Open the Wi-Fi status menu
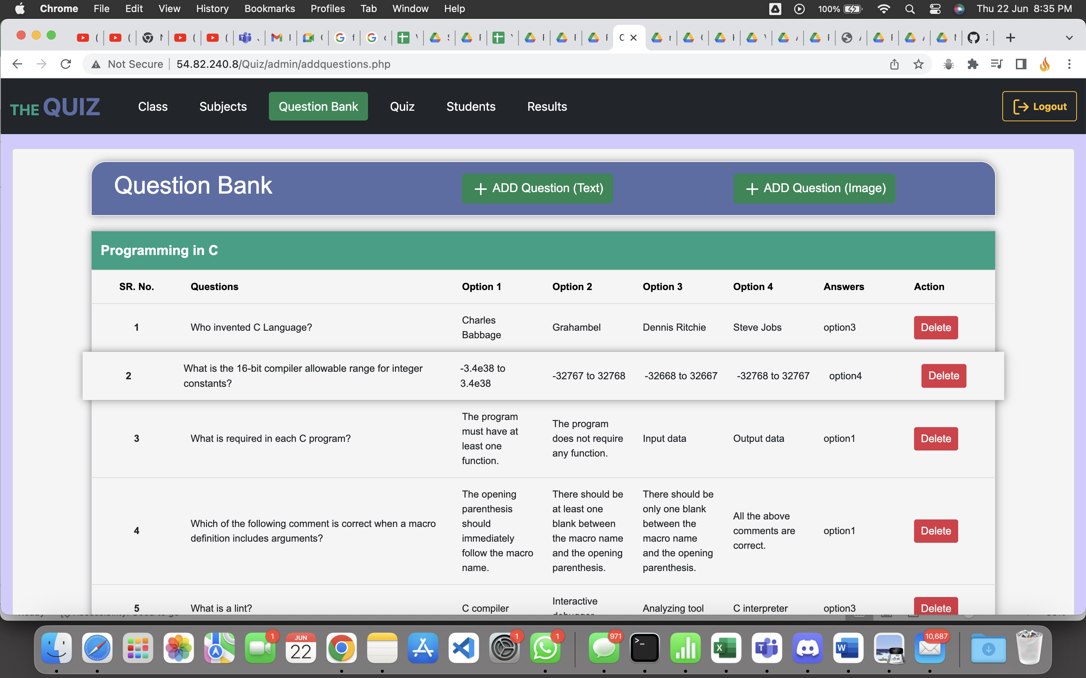 click(x=883, y=9)
